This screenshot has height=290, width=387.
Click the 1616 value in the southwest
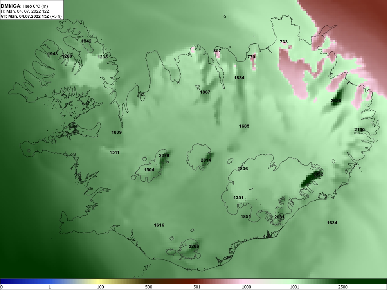pos(159,225)
